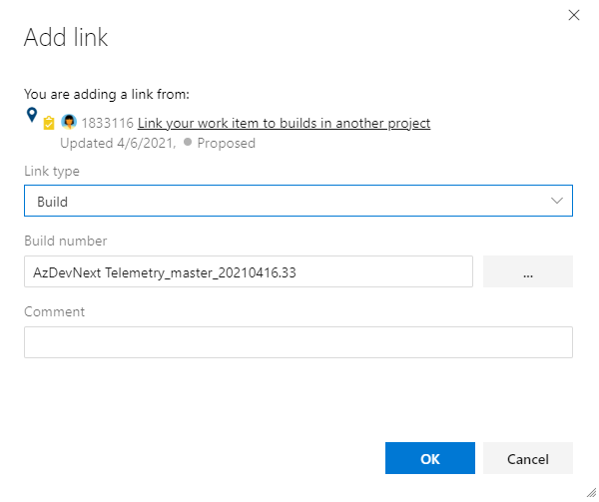Click the gray Proposed state dot

[x=187, y=143]
